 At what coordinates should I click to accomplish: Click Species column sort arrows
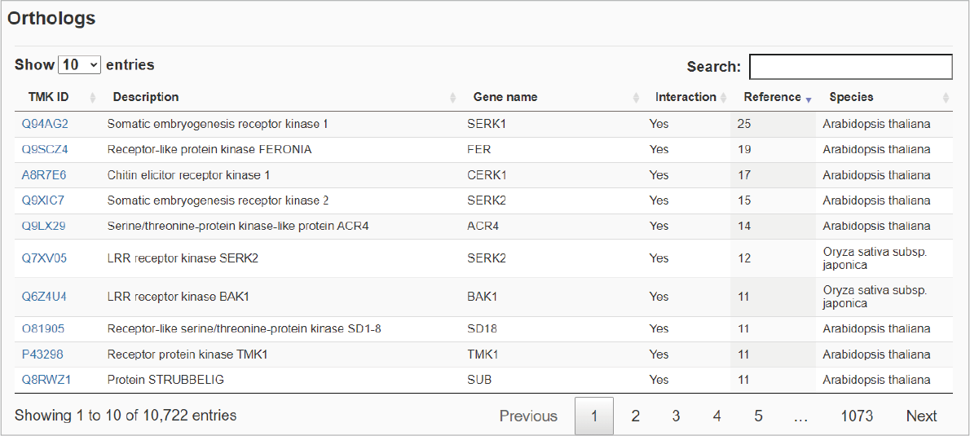click(946, 98)
